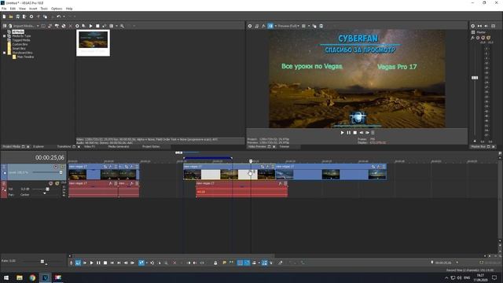Select the Smart Bins folder
The width and height of the screenshot is (503, 283).
click(x=19, y=49)
